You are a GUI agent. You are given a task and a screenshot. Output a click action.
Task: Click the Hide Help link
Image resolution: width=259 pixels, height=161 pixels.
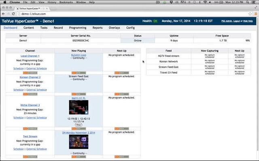[x=249, y=21]
